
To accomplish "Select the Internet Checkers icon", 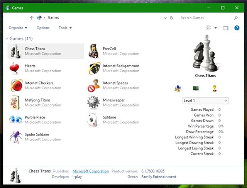I will tap(16, 85).
